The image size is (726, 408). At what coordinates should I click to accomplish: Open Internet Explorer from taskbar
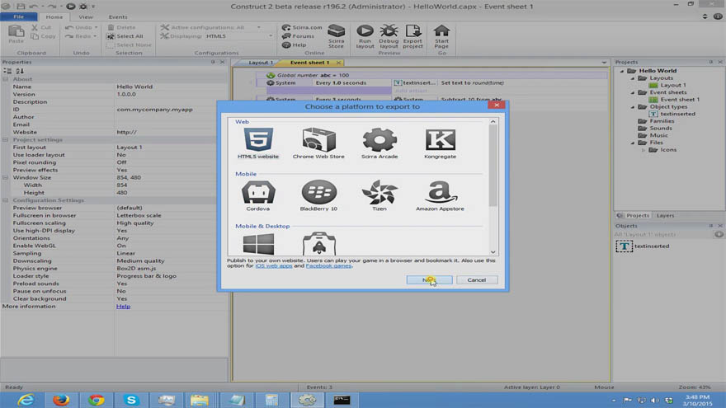[x=26, y=400]
